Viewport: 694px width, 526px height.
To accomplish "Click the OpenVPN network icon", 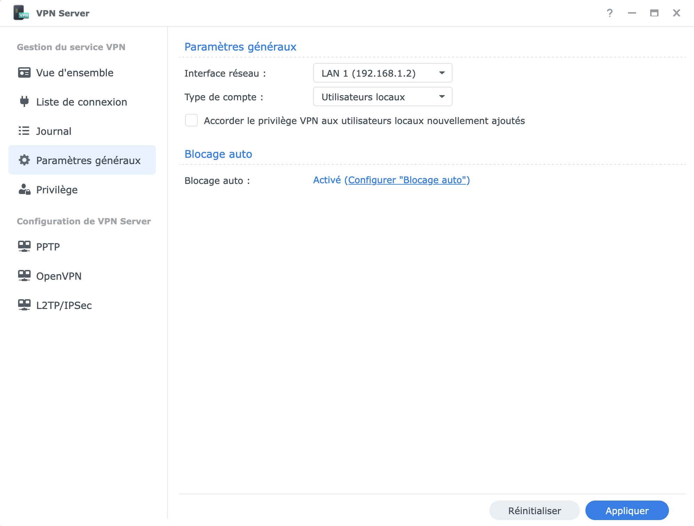I will (x=24, y=276).
